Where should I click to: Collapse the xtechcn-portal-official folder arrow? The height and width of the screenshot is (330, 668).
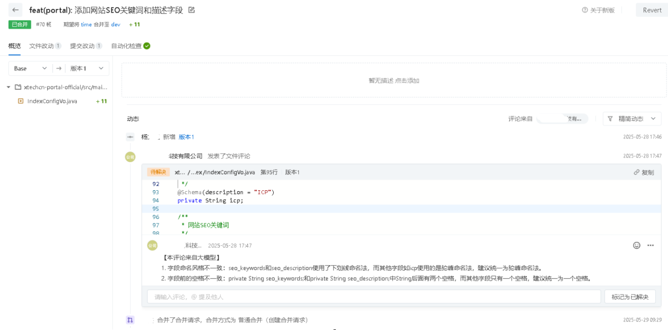[x=8, y=87]
